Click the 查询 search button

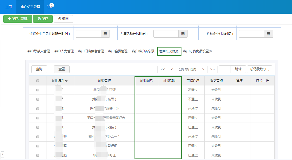tap(39, 69)
